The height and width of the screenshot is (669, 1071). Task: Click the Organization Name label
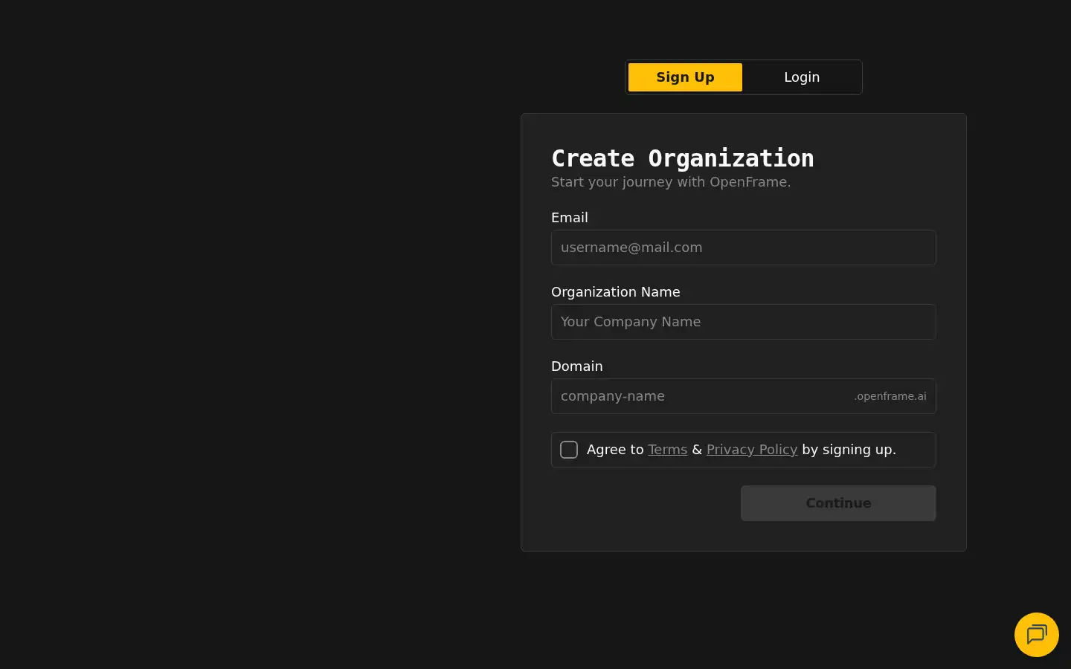point(616,292)
